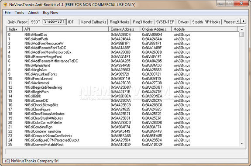This screenshot has width=251, height=166.
Task: Select the NtGdiClearBitmapAttributes row
Action: coord(123,114)
